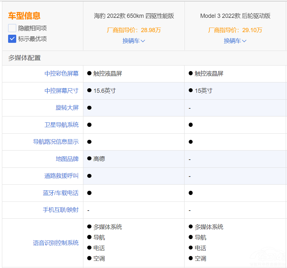Screen dimensions: 287x268
Task: Click the chevron beside left 换辆车
Action: click(x=143, y=41)
